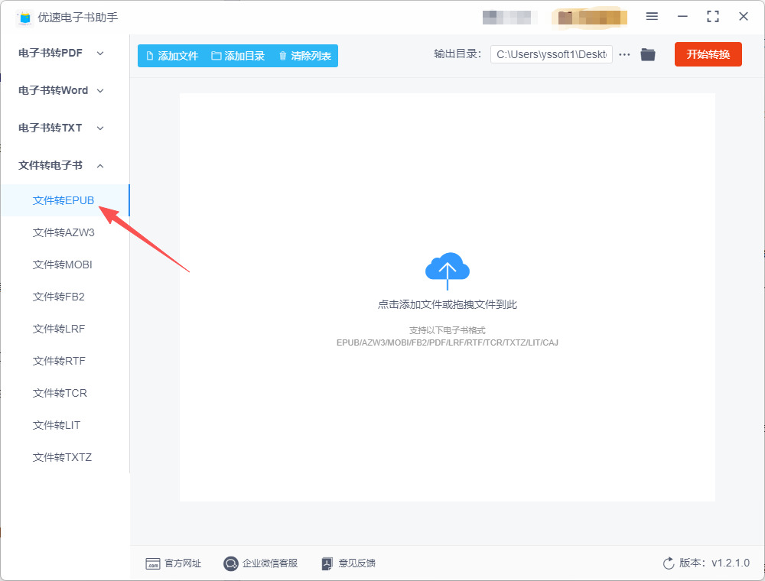
Task: Expand the 电子书转Word section
Action: coord(61,90)
